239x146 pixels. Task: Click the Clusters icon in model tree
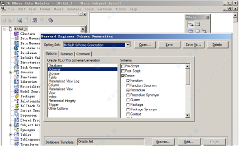(x=16, y=34)
